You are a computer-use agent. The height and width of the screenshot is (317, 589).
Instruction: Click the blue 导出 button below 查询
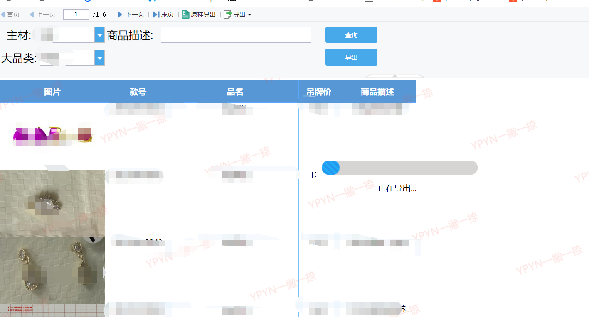coord(351,57)
